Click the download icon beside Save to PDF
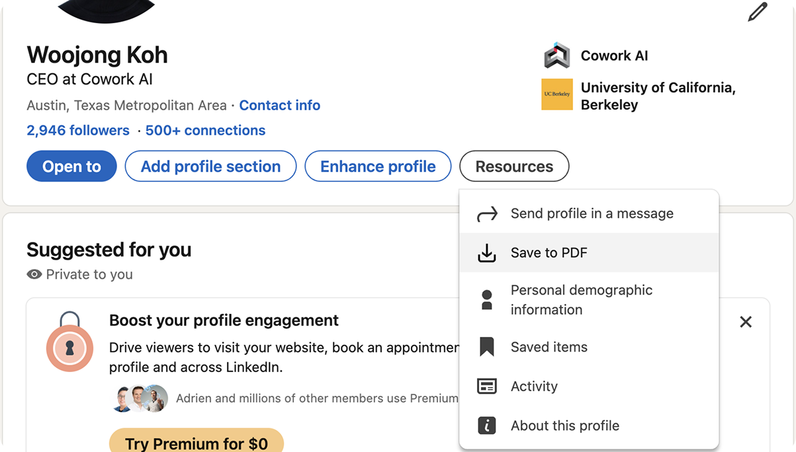 click(x=487, y=253)
